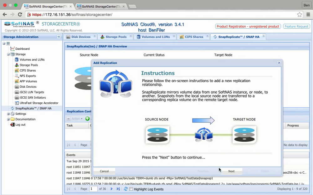The height and width of the screenshot is (195, 313).
Task: Expand the Documentation tree node
Action: click(8, 119)
